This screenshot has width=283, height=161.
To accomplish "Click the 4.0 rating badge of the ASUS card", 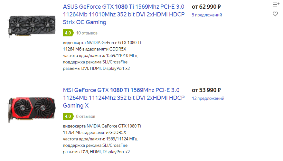I will click(x=68, y=33).
